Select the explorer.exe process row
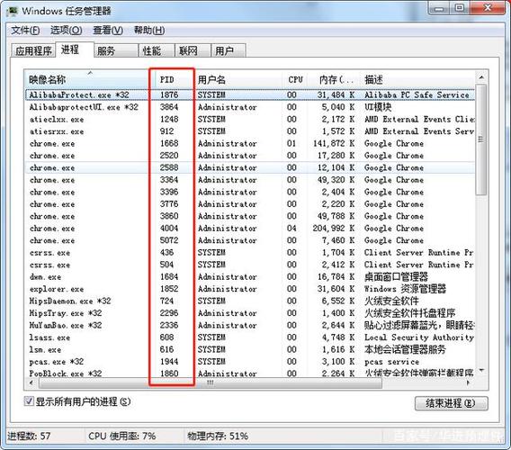Screen dimensions: 511x450 (250, 289)
